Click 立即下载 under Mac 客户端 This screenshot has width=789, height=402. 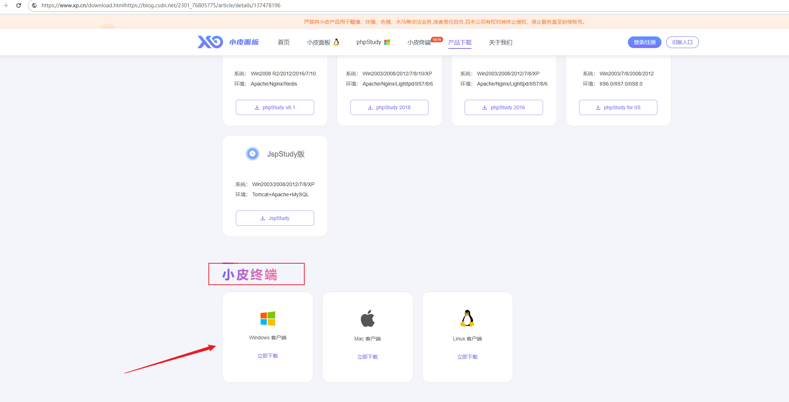point(367,356)
